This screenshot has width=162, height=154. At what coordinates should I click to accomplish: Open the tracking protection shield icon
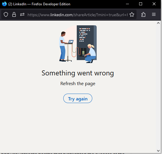(x=6, y=14)
